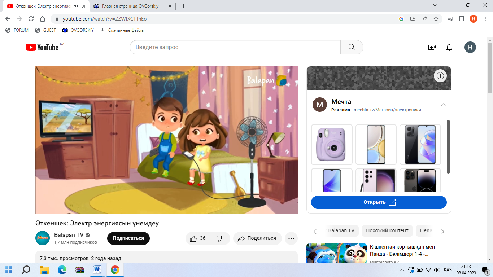The image size is (493, 277).
Task: Open the purple instant camera product
Action: [x=332, y=145]
